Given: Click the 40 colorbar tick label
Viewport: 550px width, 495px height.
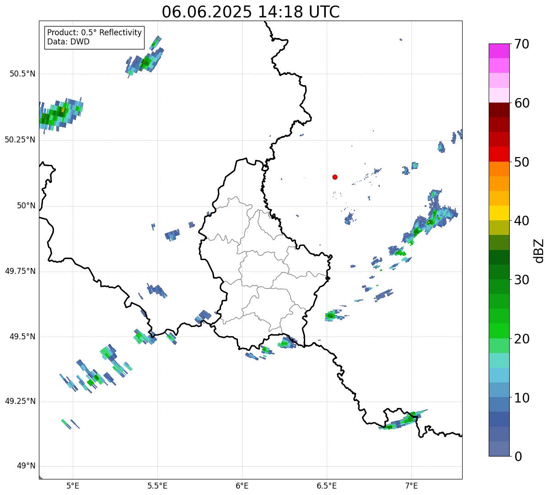Looking at the screenshot, I should pyautogui.click(x=522, y=221).
